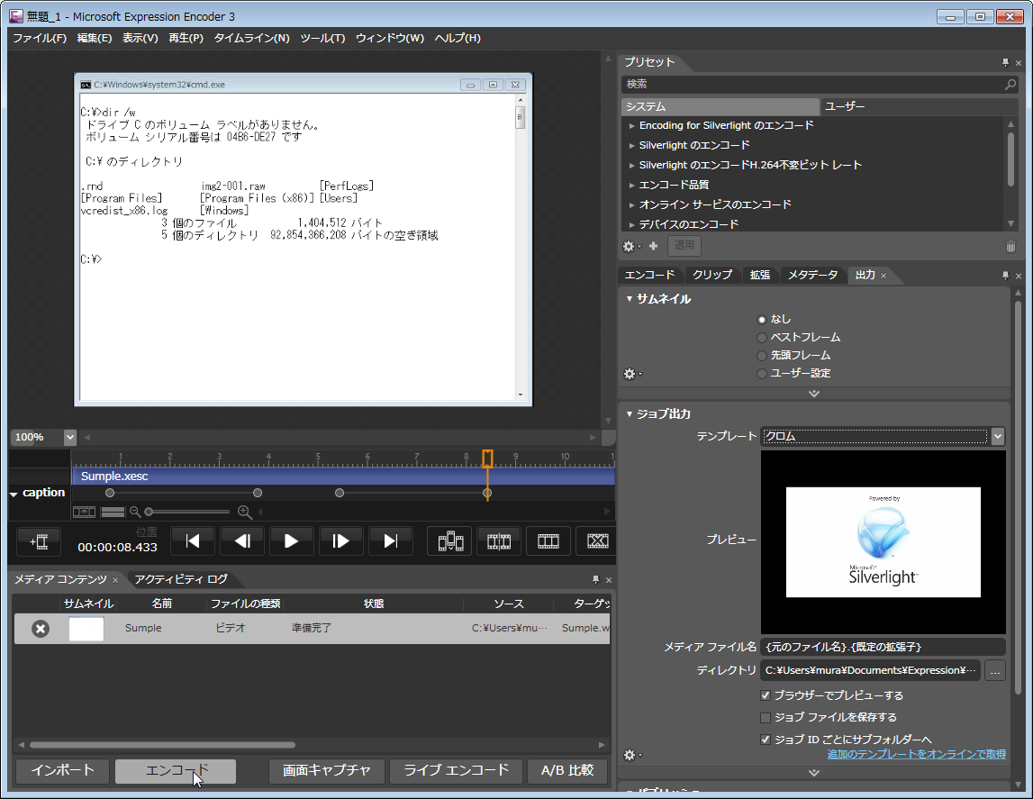The height and width of the screenshot is (799, 1033).
Task: Open the ファイル(F) menu
Action: coord(40,38)
